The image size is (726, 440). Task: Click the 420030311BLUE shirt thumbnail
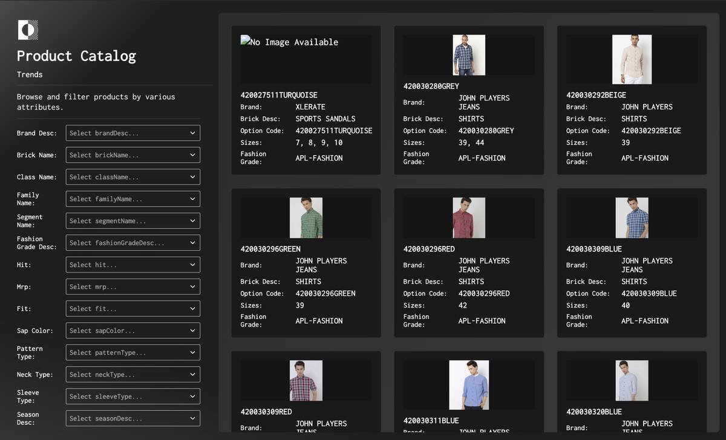pos(469,385)
